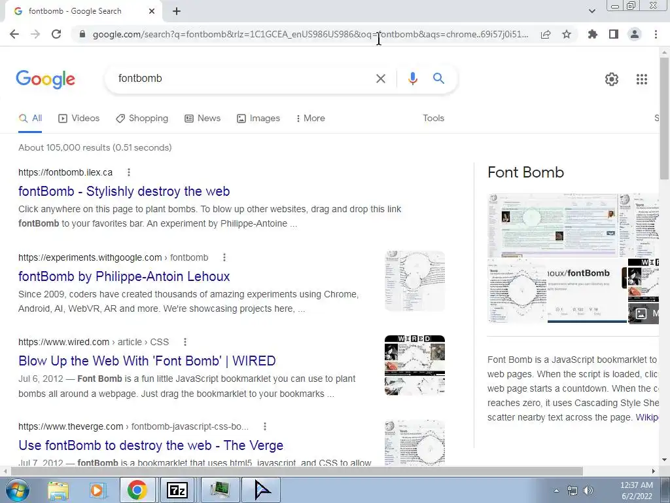Image resolution: width=670 pixels, height=503 pixels.
Task: Open options for fontbomb.ilex.ca result
Action: (x=129, y=172)
